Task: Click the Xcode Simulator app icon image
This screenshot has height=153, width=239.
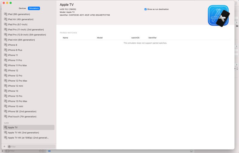Action: click(x=219, y=16)
